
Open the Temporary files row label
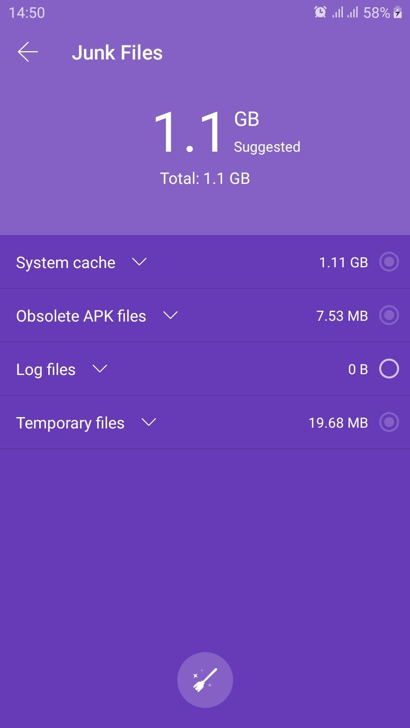click(x=70, y=423)
